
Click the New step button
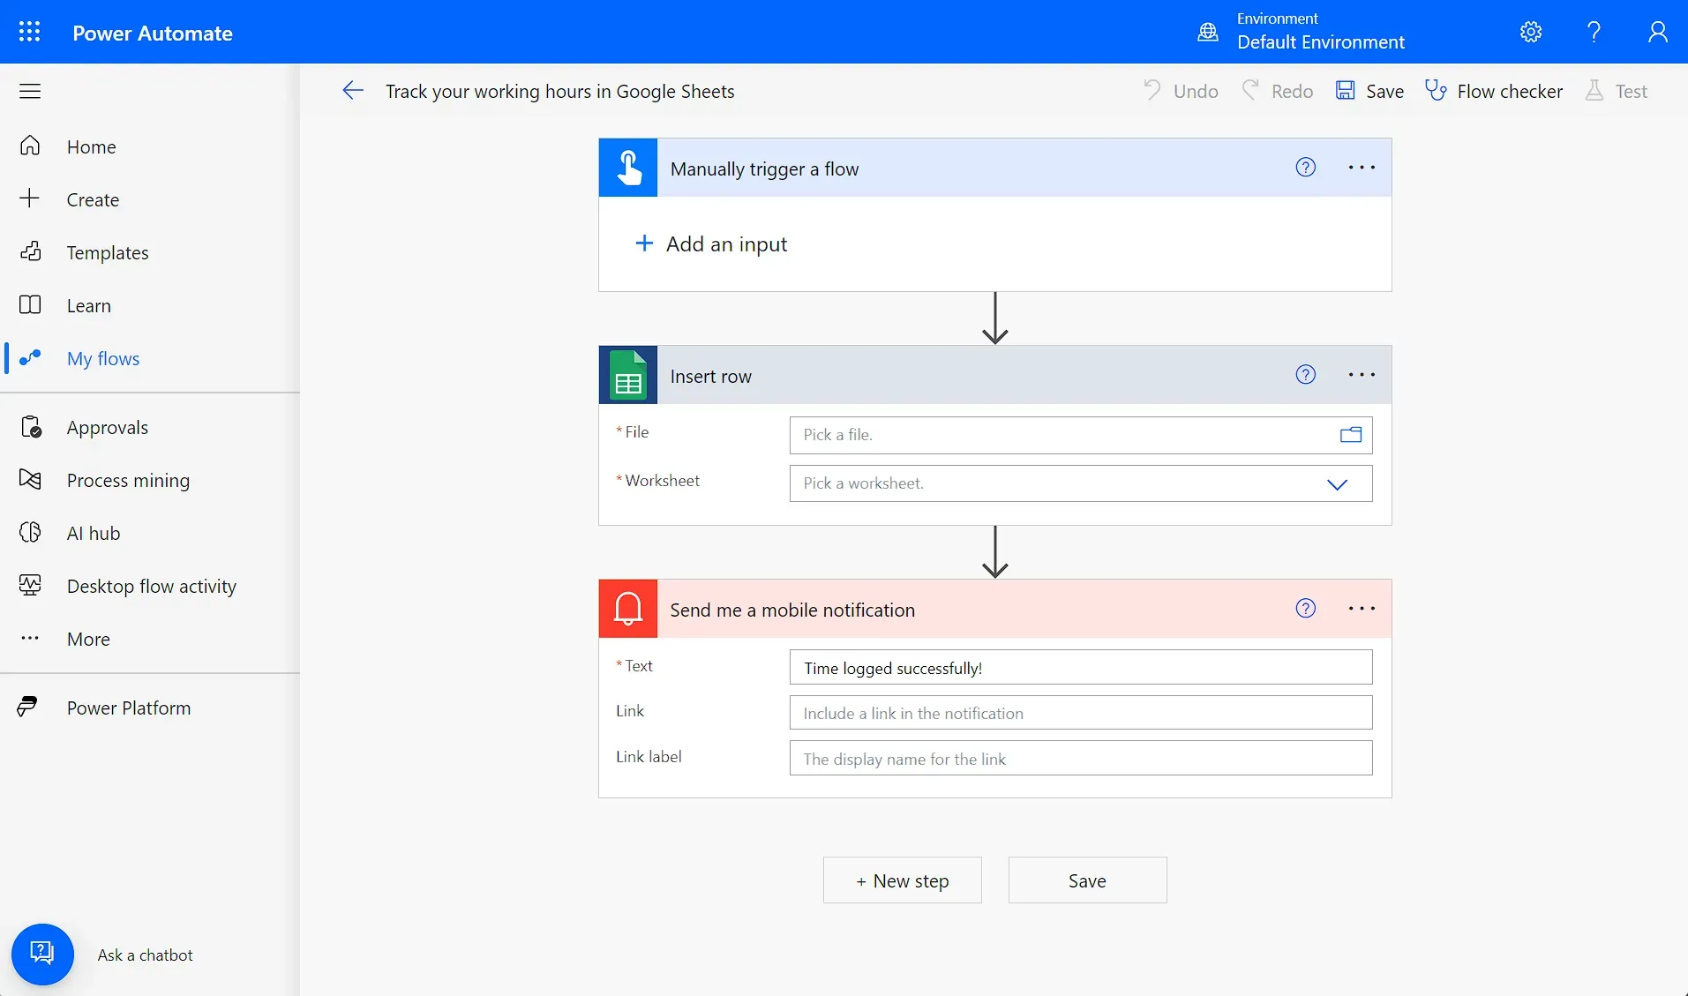pyautogui.click(x=901, y=880)
